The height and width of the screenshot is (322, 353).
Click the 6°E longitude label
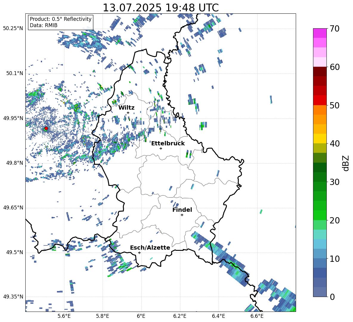click(141, 316)
